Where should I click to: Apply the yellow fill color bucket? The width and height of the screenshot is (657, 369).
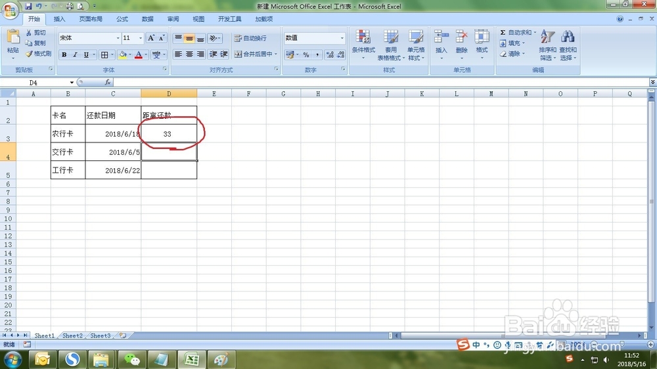123,54
